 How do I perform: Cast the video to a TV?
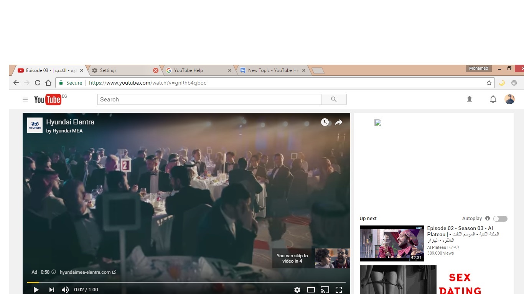pos(325,290)
